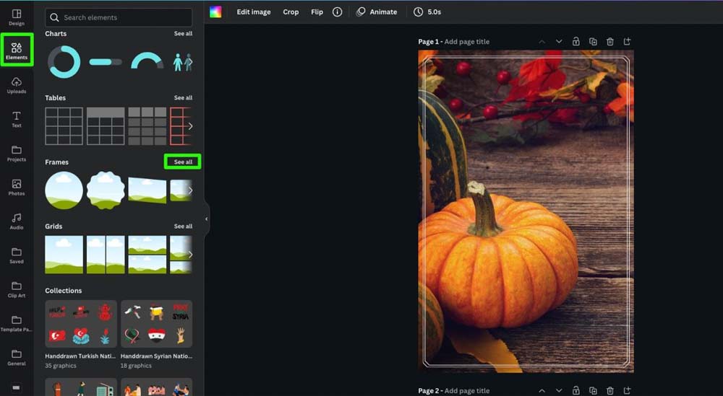Duplicate Page 2
The image size is (723, 396).
(x=593, y=390)
